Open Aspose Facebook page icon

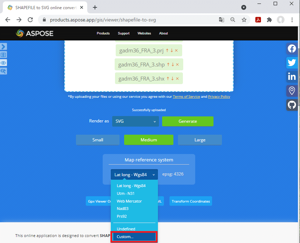pyautogui.click(x=292, y=49)
